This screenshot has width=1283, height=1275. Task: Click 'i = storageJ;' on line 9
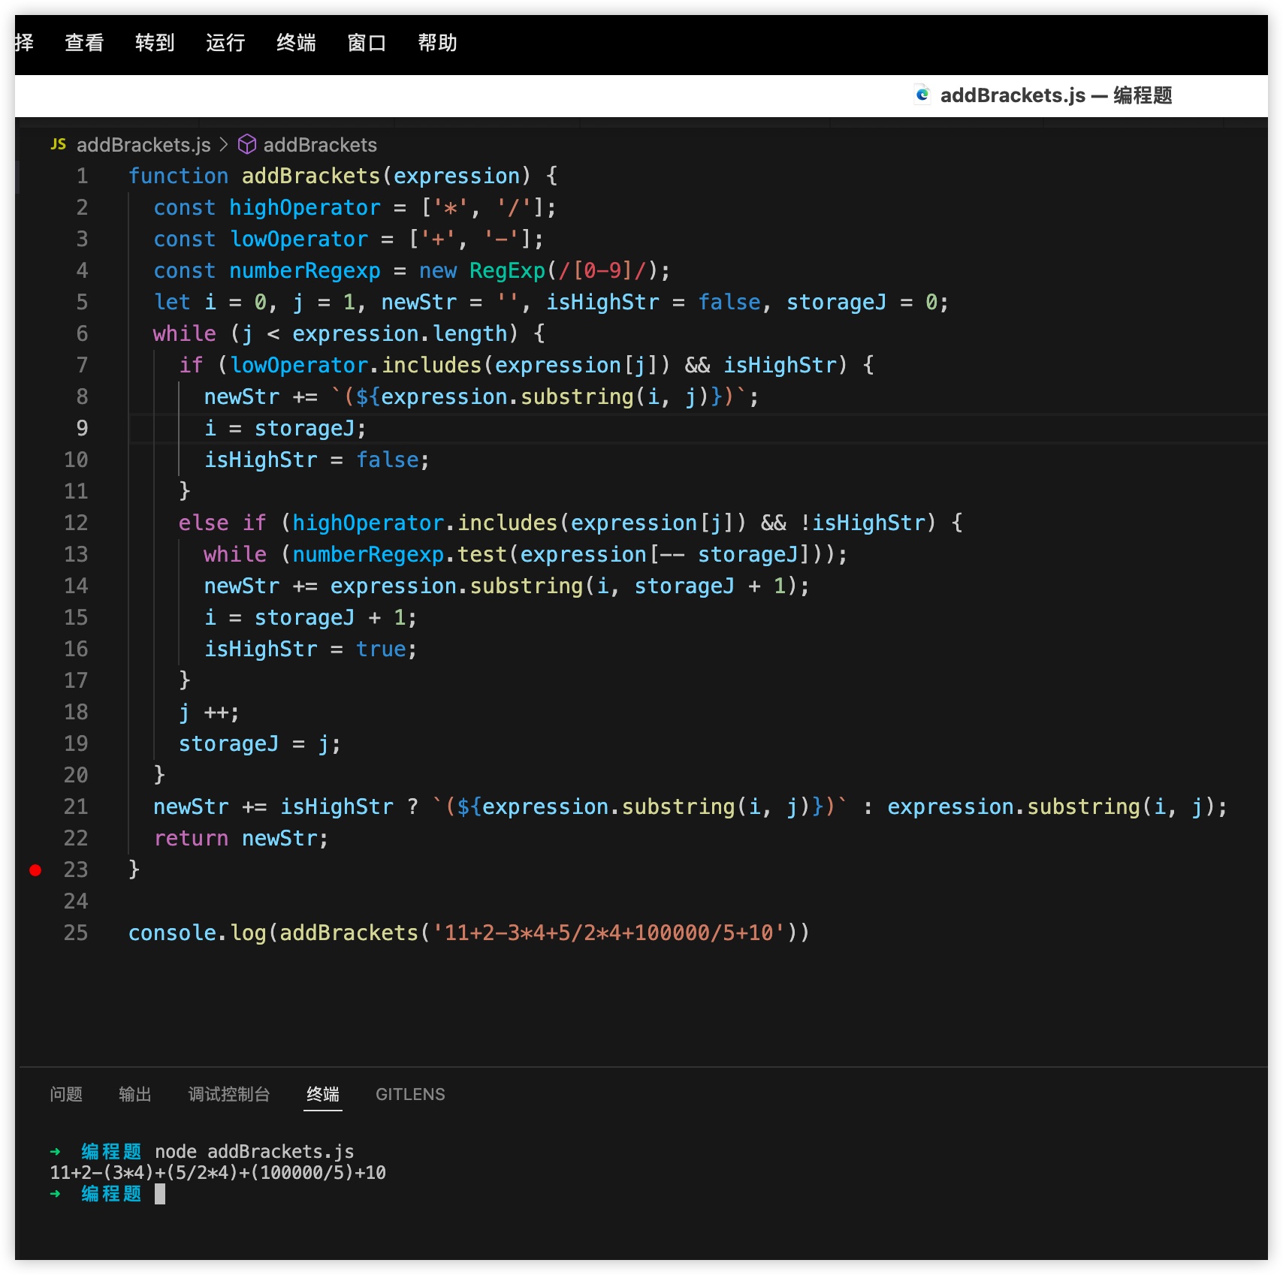click(285, 428)
